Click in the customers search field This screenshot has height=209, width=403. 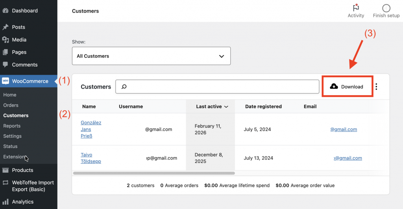pos(217,87)
